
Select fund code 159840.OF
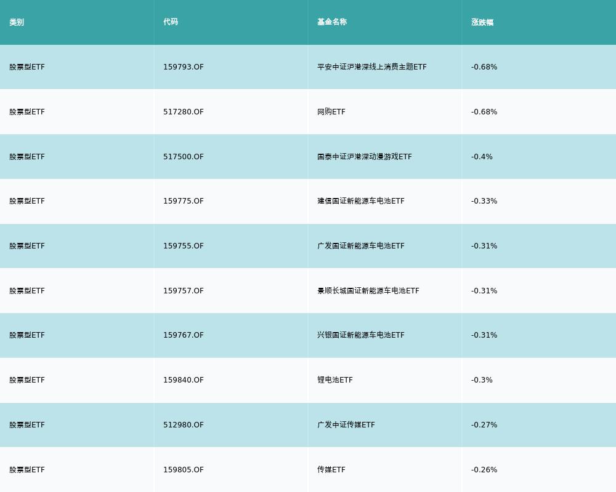pos(184,380)
